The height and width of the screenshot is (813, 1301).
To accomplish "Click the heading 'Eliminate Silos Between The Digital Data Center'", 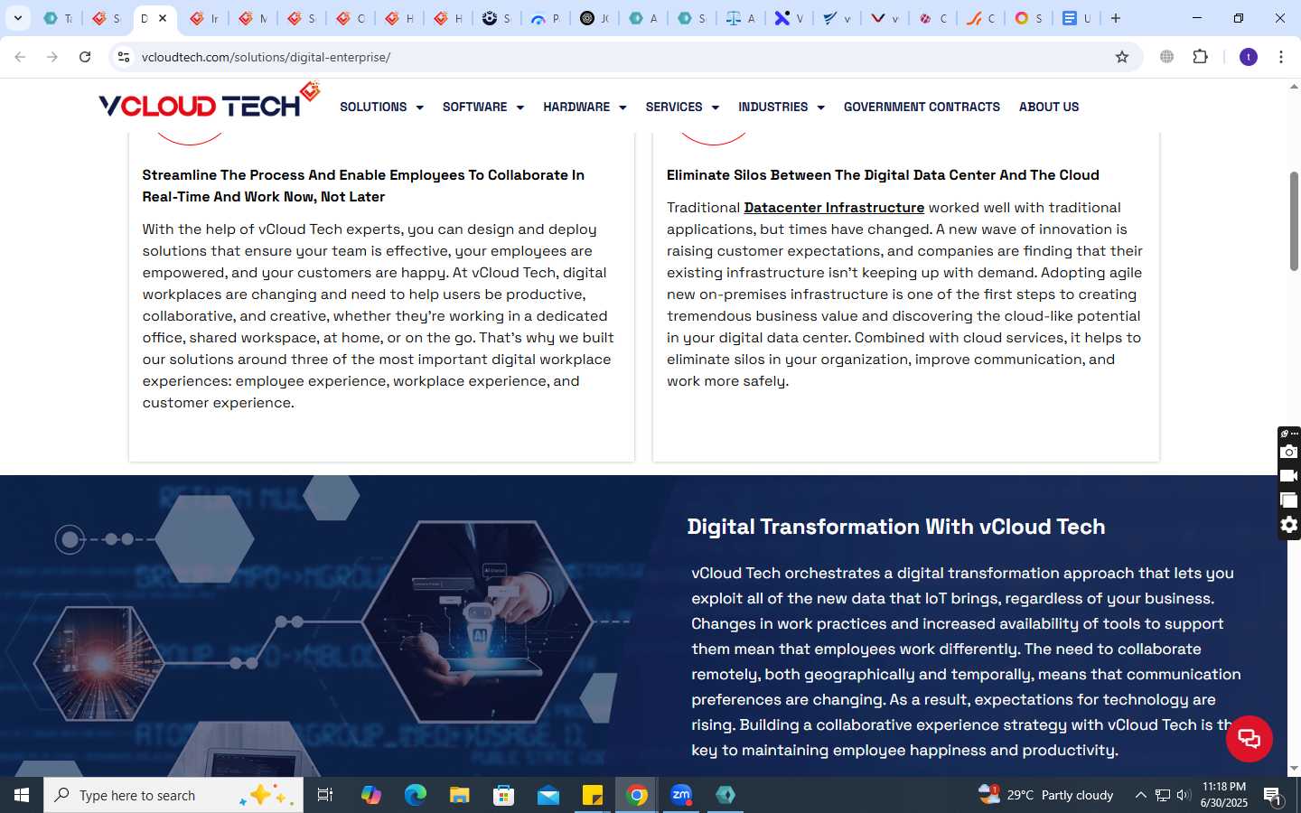I will [883, 175].
